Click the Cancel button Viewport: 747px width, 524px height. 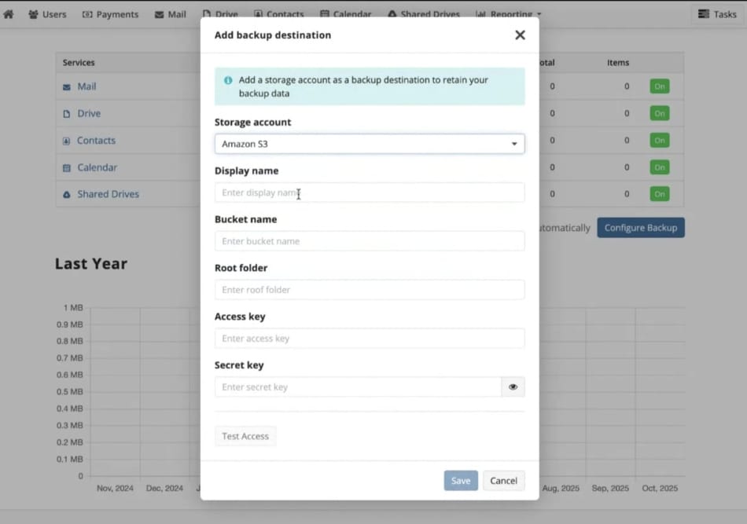tap(503, 481)
